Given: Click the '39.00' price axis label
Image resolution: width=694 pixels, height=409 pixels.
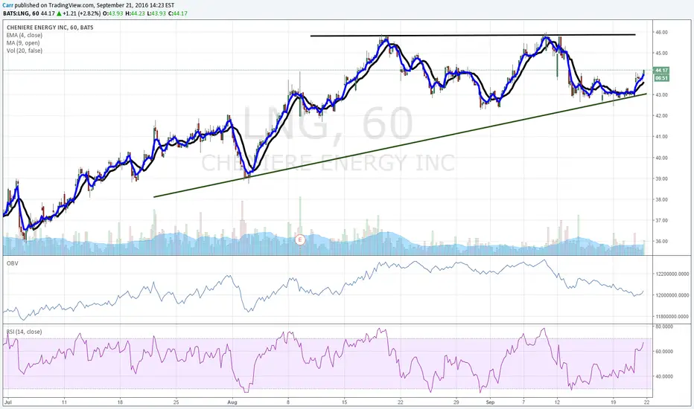Looking at the screenshot, I should point(662,178).
